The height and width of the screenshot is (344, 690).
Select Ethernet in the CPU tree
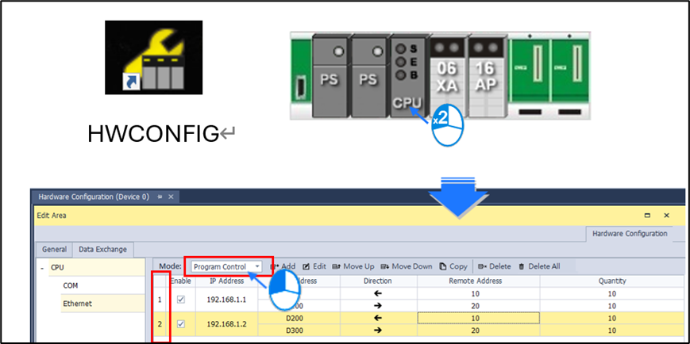(x=76, y=303)
